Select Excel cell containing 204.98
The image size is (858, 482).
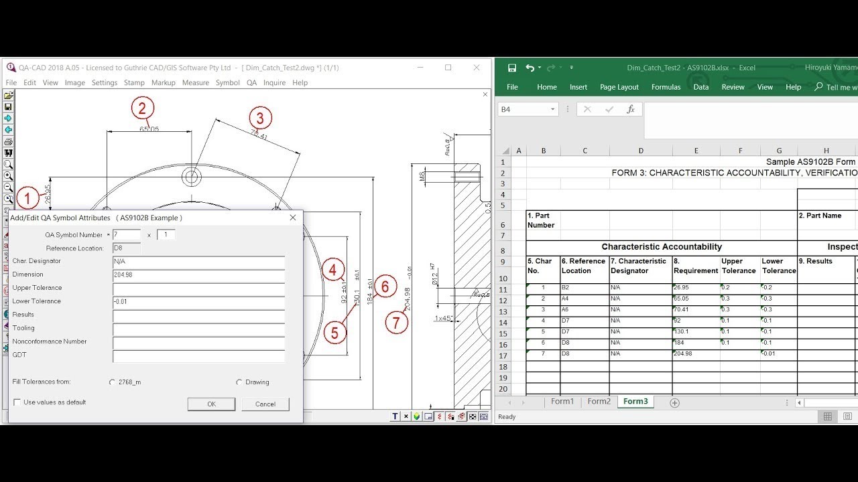695,353
